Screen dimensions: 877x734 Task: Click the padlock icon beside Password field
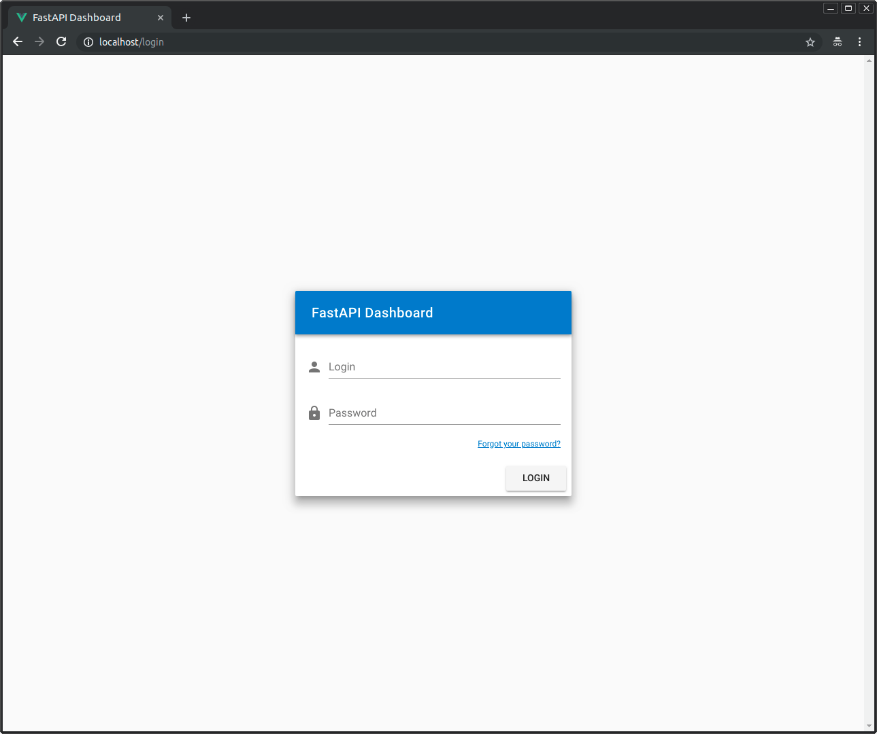coord(314,413)
